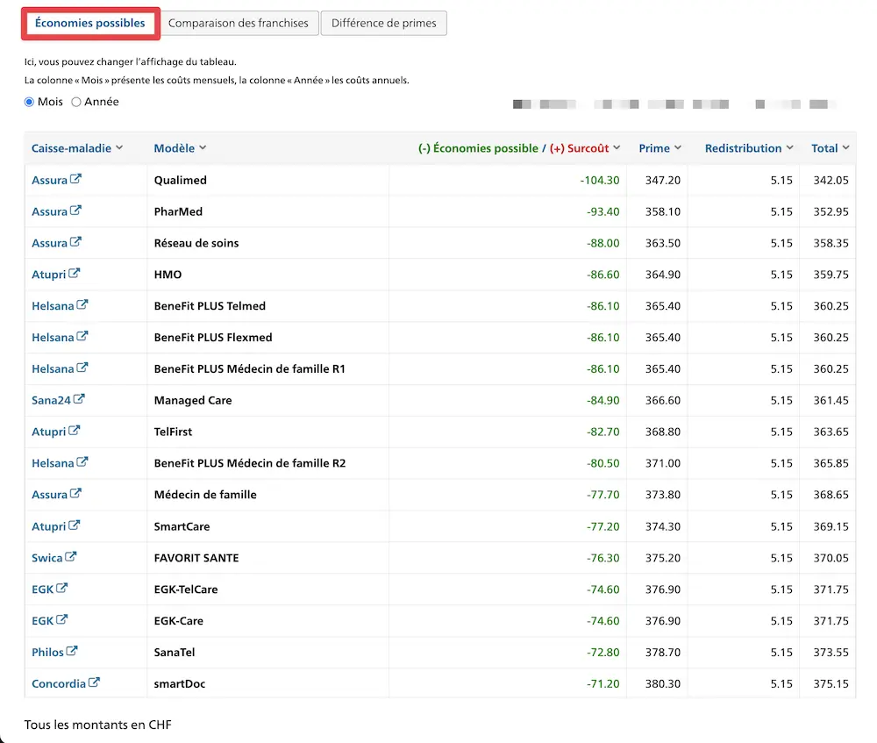Select the Année radio button

click(x=76, y=102)
